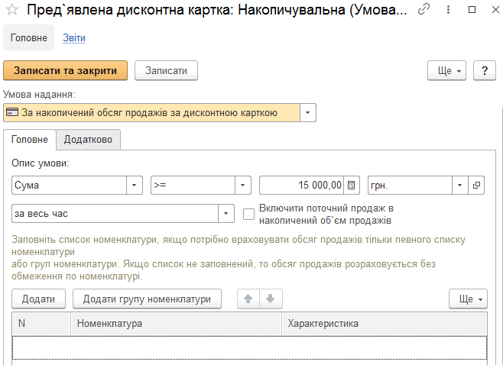Open the three-dot window menu
The width and height of the screenshot is (503, 365).
click(x=448, y=10)
